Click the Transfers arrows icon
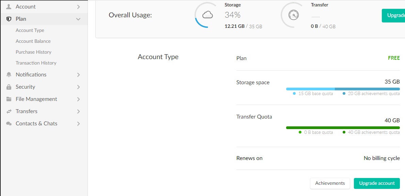This screenshot has height=196, width=405. 9,111
